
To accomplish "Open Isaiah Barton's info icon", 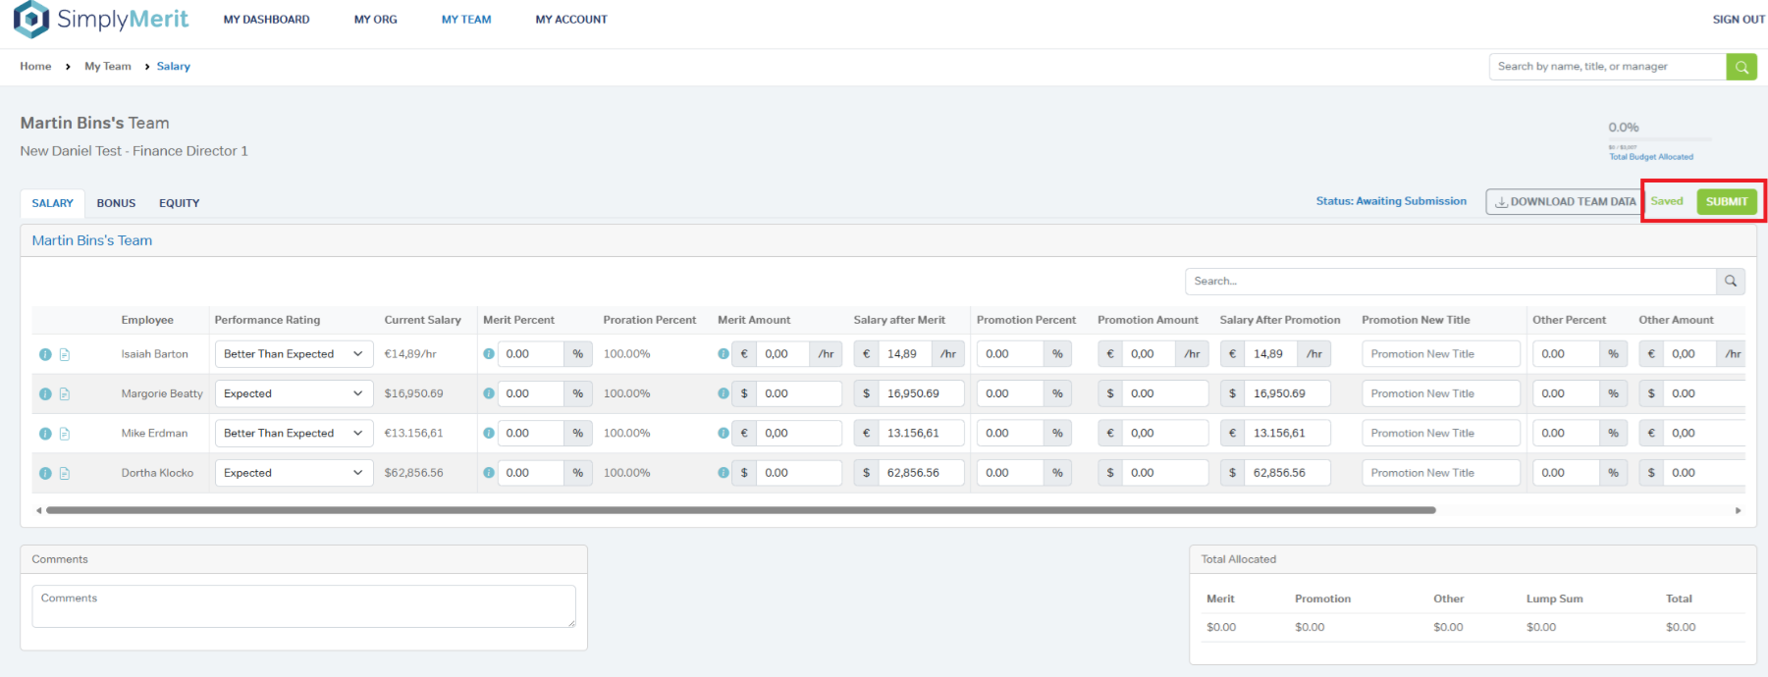I will [45, 354].
